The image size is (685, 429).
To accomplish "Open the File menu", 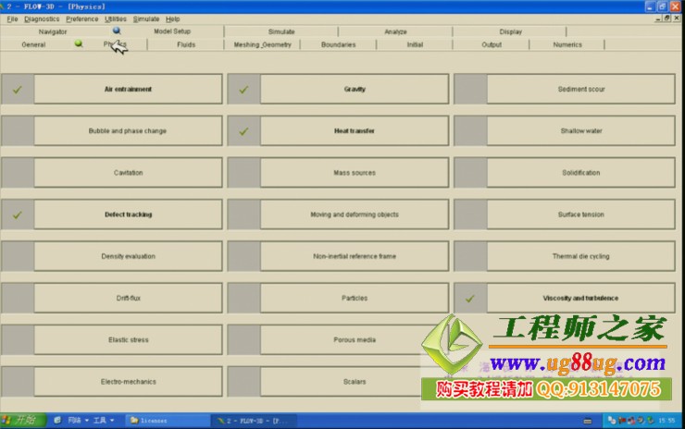I will pos(12,18).
